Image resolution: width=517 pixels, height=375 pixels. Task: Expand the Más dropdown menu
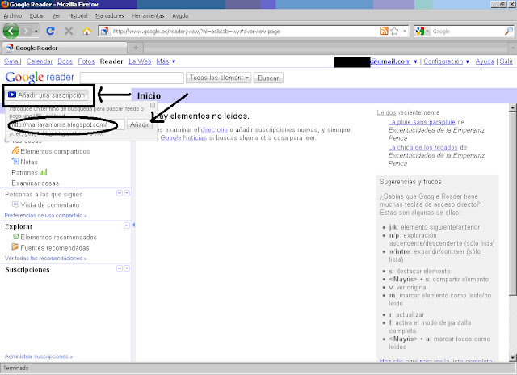(166, 61)
